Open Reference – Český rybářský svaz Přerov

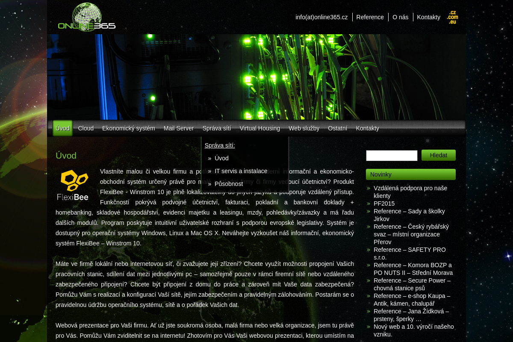[x=411, y=234]
